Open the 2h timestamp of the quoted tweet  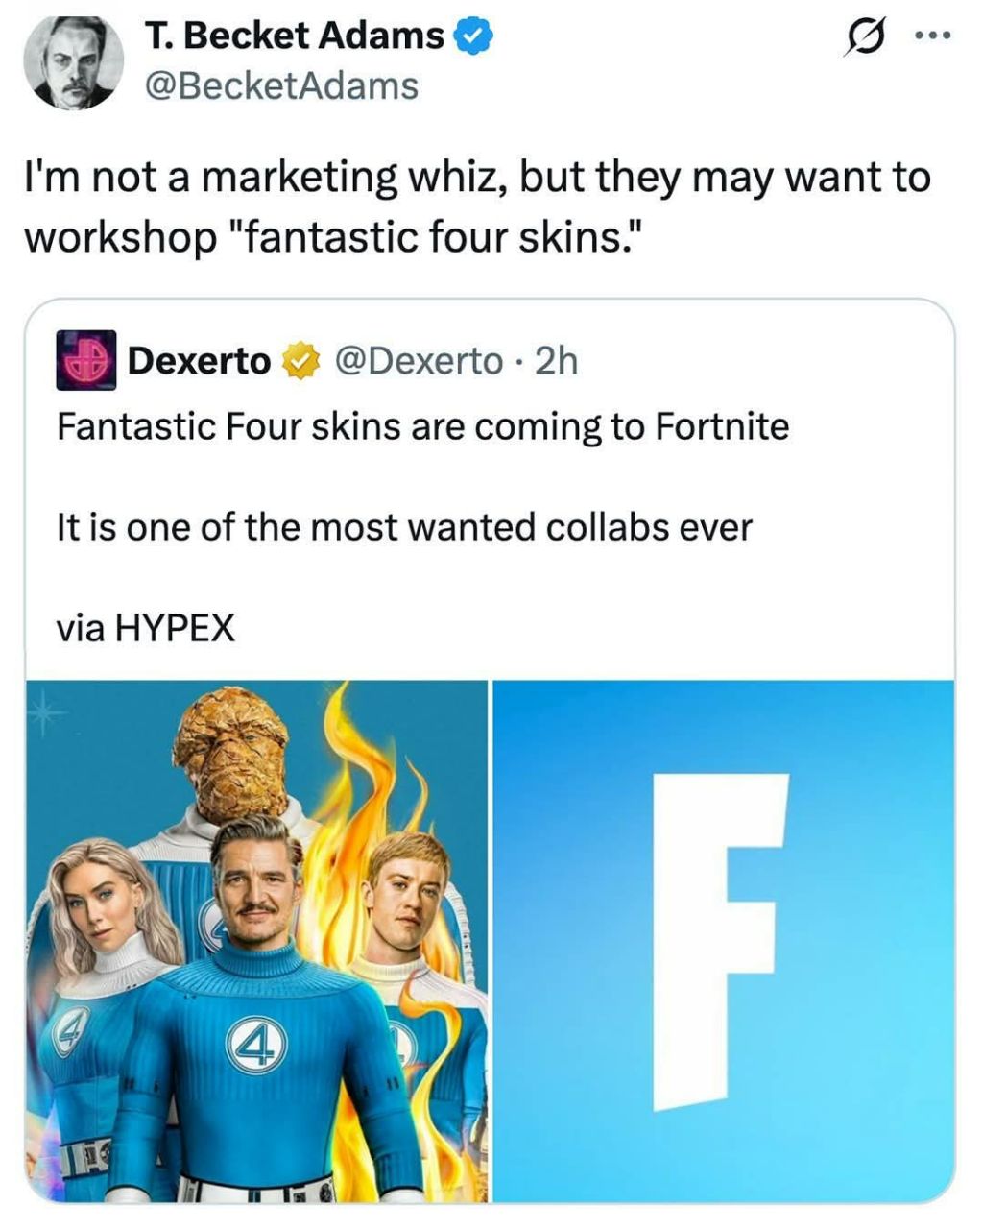tap(557, 361)
